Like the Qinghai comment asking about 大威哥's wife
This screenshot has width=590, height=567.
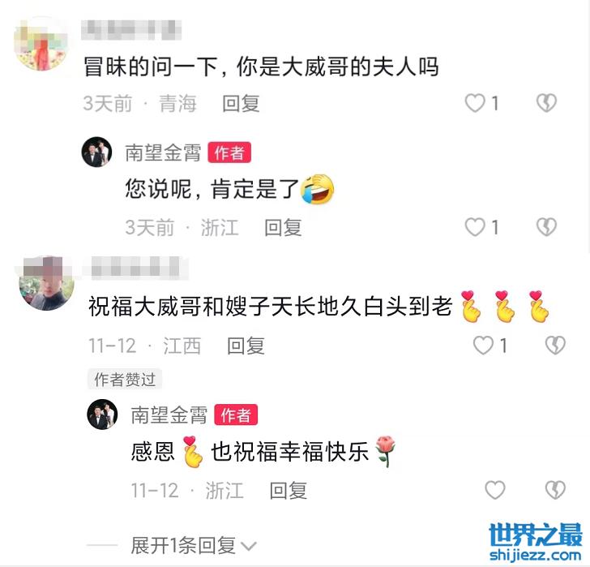click(x=475, y=103)
